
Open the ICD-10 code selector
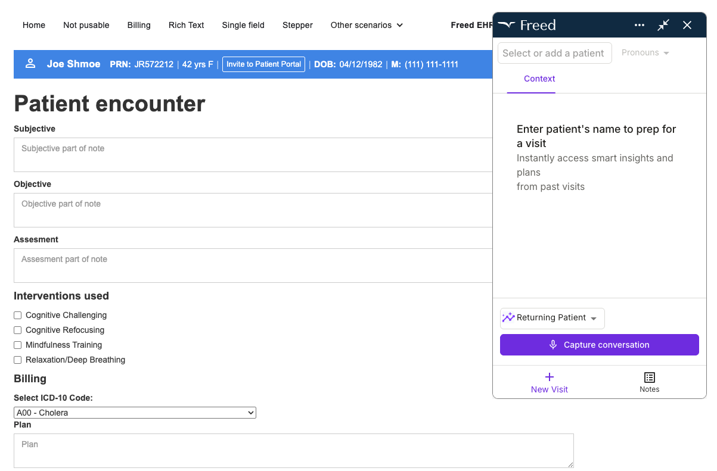tap(135, 412)
